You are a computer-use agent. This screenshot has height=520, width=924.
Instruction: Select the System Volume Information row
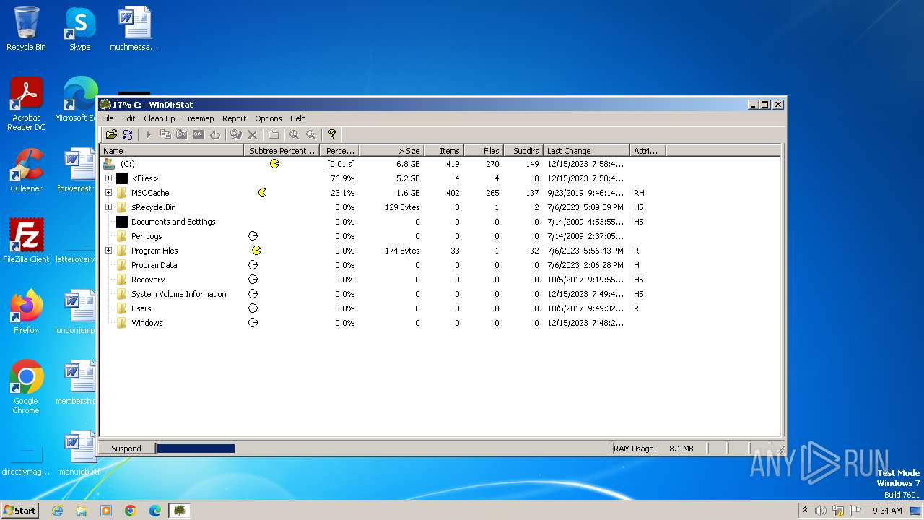tap(440, 294)
